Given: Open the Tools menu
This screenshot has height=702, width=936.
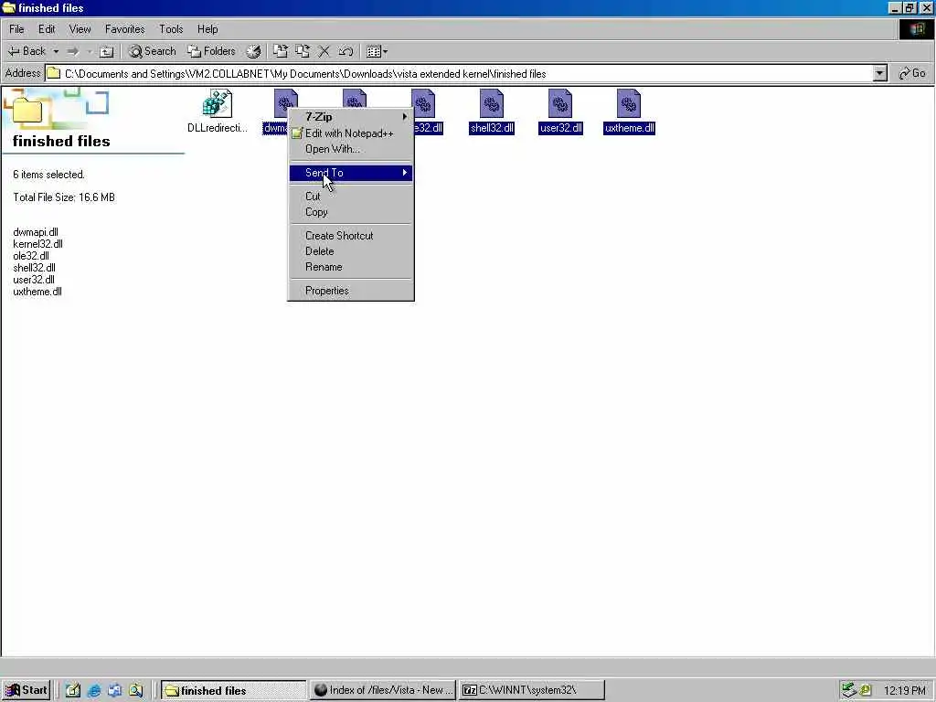Looking at the screenshot, I should pyautogui.click(x=171, y=28).
